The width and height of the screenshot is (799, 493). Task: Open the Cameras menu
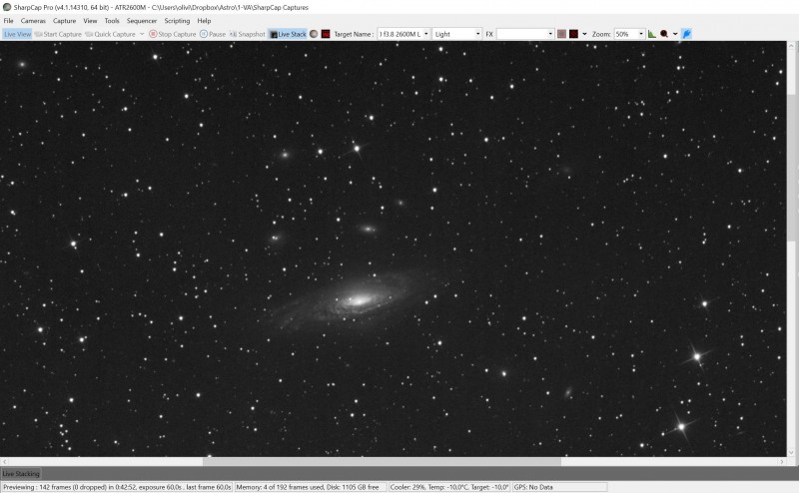(33, 21)
